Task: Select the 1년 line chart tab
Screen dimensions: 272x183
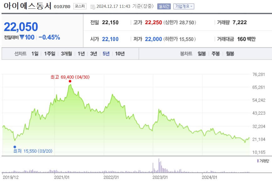Action: (81, 54)
